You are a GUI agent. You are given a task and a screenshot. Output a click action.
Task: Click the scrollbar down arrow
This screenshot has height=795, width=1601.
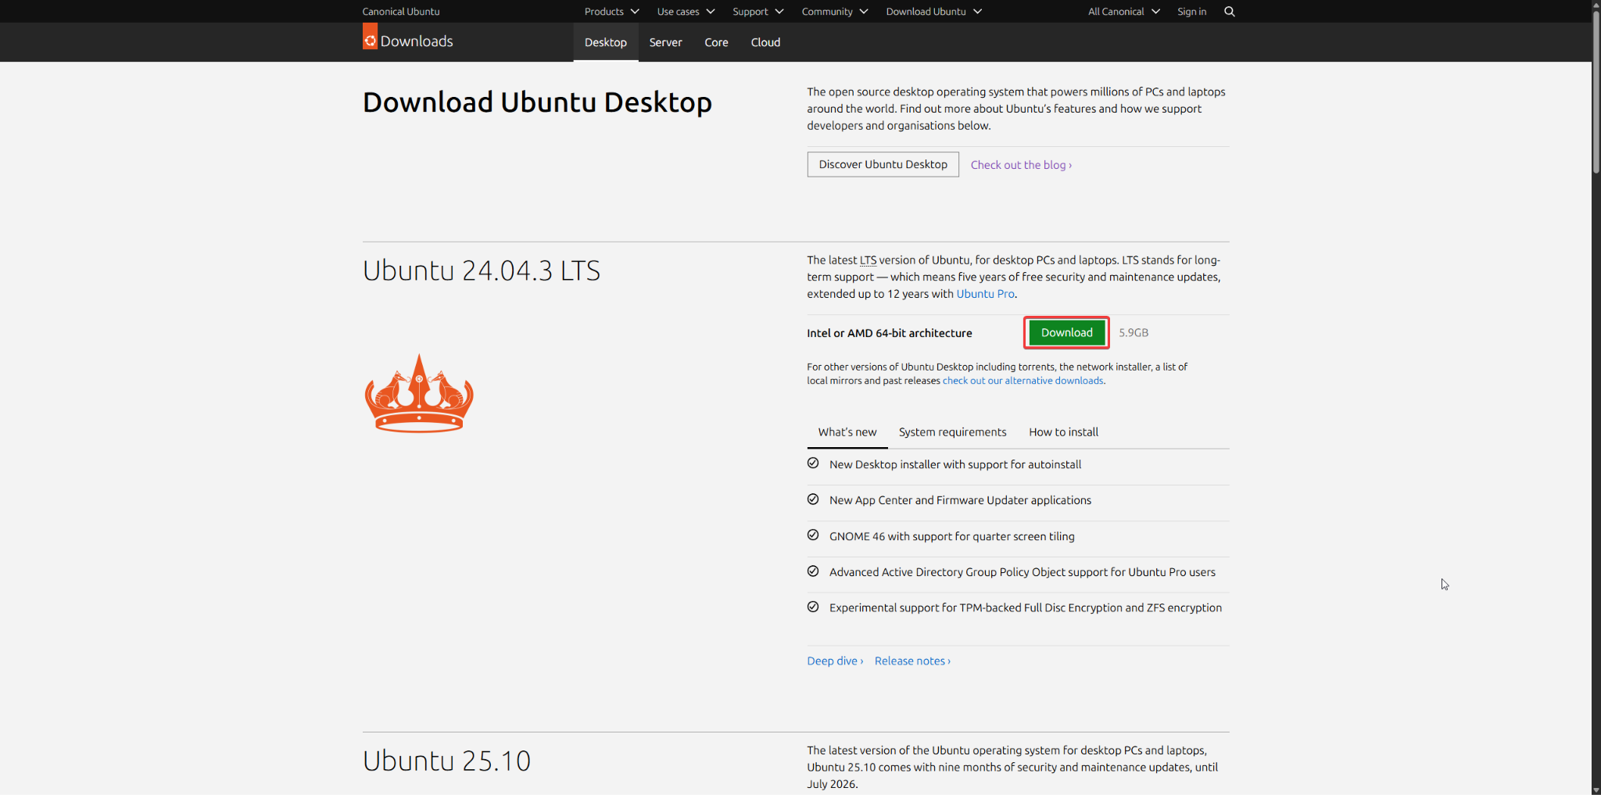[x=1596, y=790]
